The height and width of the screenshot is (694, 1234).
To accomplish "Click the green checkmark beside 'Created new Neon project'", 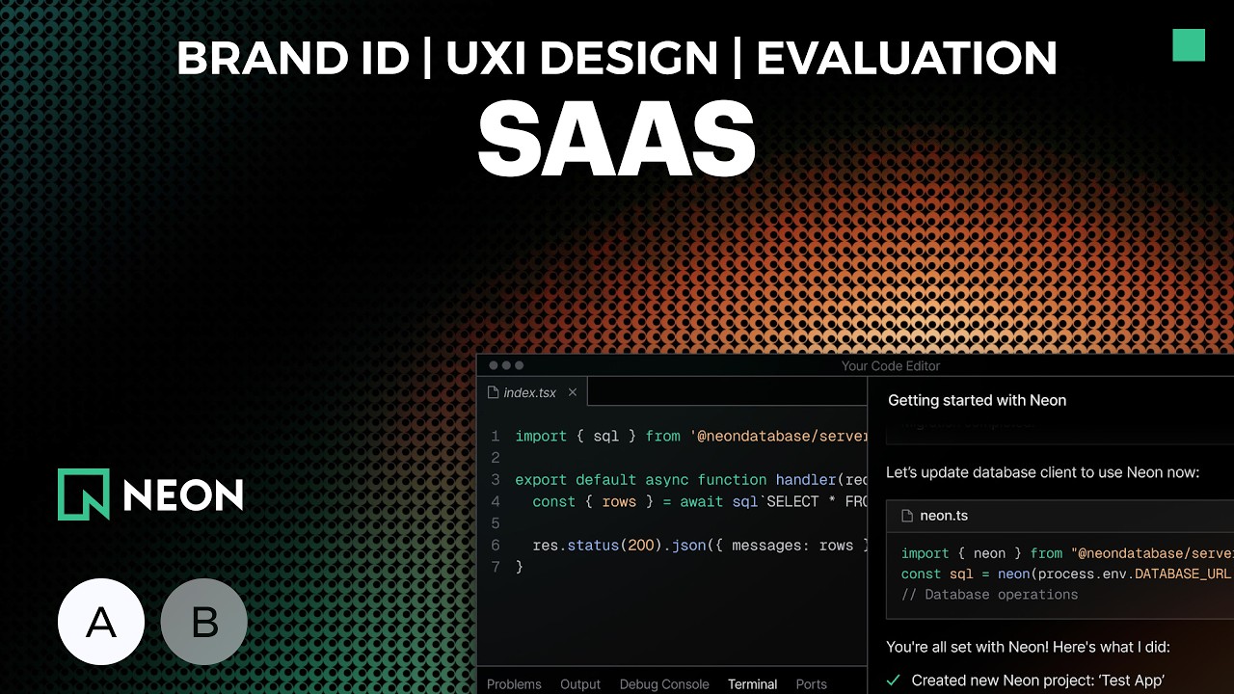I will [x=894, y=681].
